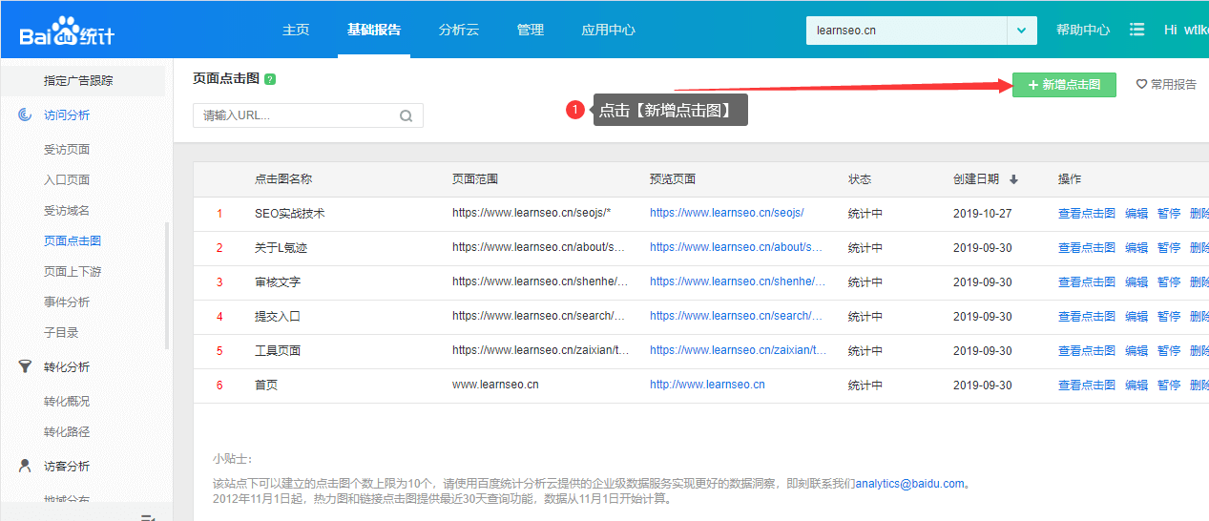Open the site selector dropdown arrow
Viewport: 1209px width, 521px height.
(x=1022, y=31)
